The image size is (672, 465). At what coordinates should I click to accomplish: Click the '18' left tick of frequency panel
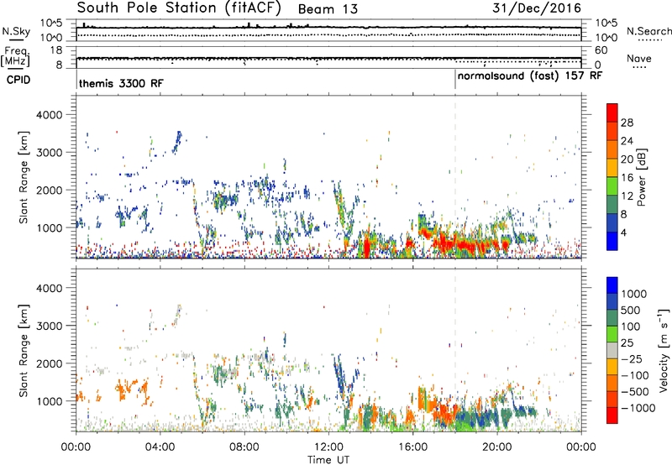pyautogui.click(x=56, y=50)
